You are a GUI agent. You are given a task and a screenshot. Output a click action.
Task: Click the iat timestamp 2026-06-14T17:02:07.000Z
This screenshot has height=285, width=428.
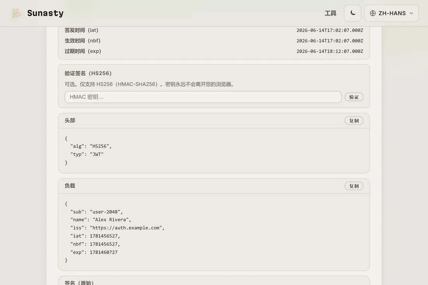(x=330, y=30)
